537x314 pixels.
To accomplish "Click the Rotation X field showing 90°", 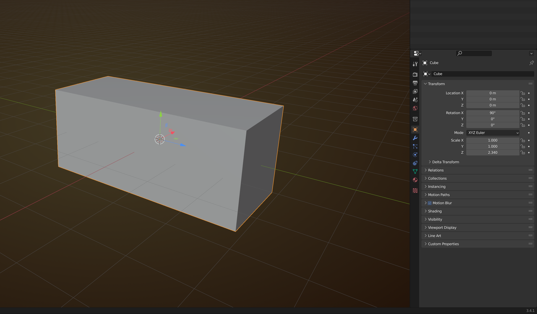I will pos(493,113).
